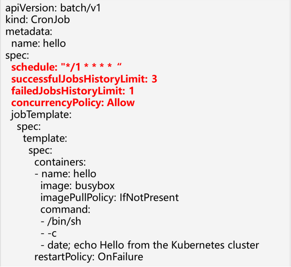Click the 'metadata:' line
Viewport: 291px width, 267px height.
(29, 32)
